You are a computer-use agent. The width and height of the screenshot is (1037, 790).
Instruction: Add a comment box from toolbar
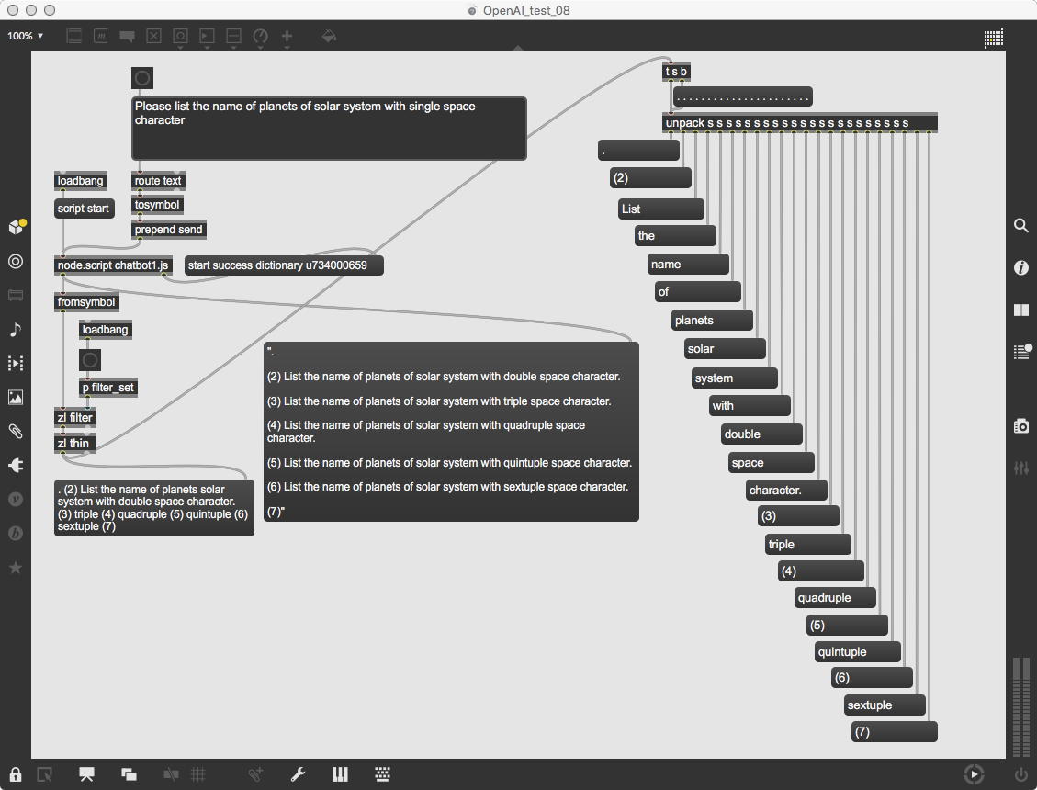tap(127, 36)
